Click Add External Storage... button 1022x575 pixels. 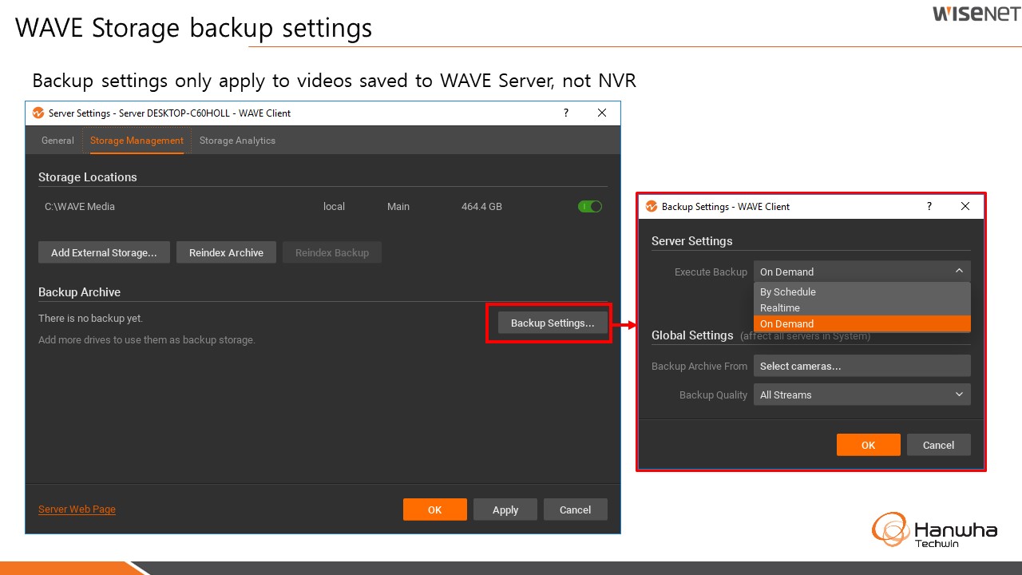pos(104,253)
